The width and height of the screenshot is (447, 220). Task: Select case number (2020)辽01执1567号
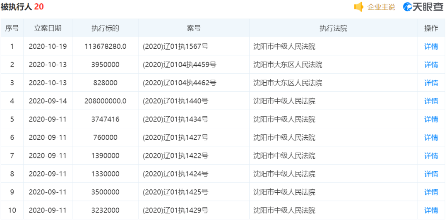click(x=175, y=46)
